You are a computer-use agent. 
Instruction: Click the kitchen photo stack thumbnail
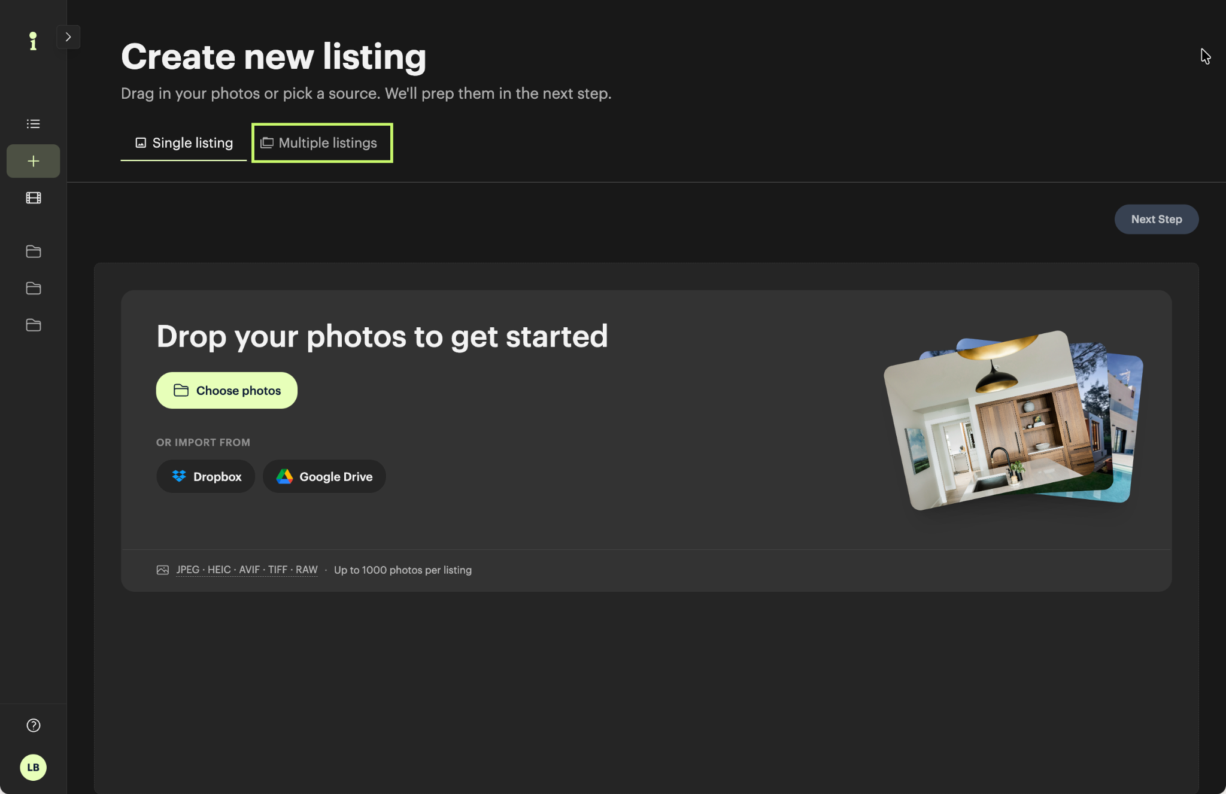[1013, 420]
